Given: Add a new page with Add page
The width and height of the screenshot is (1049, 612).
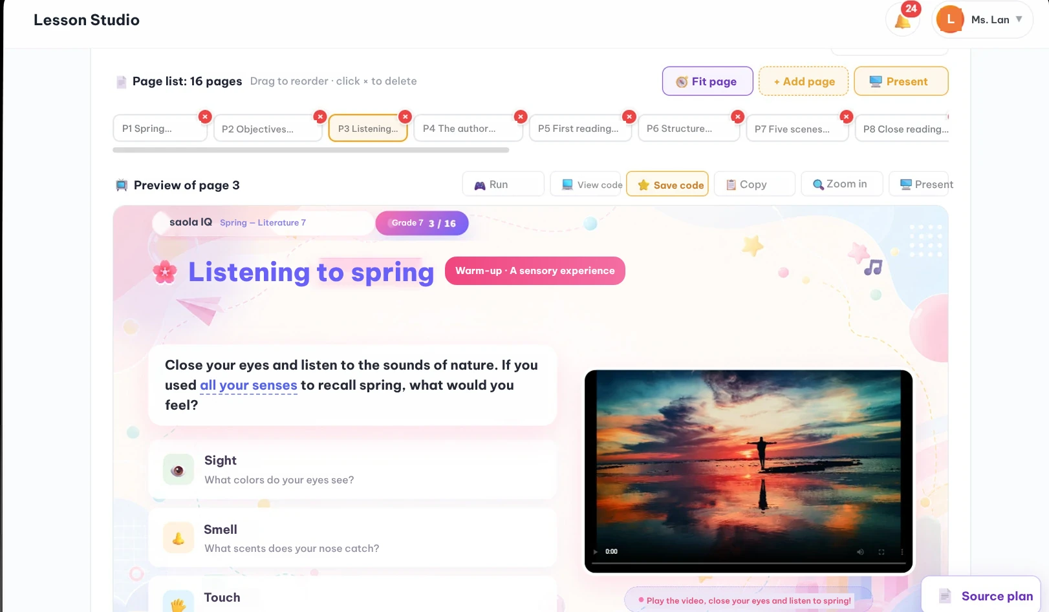Looking at the screenshot, I should tap(803, 81).
